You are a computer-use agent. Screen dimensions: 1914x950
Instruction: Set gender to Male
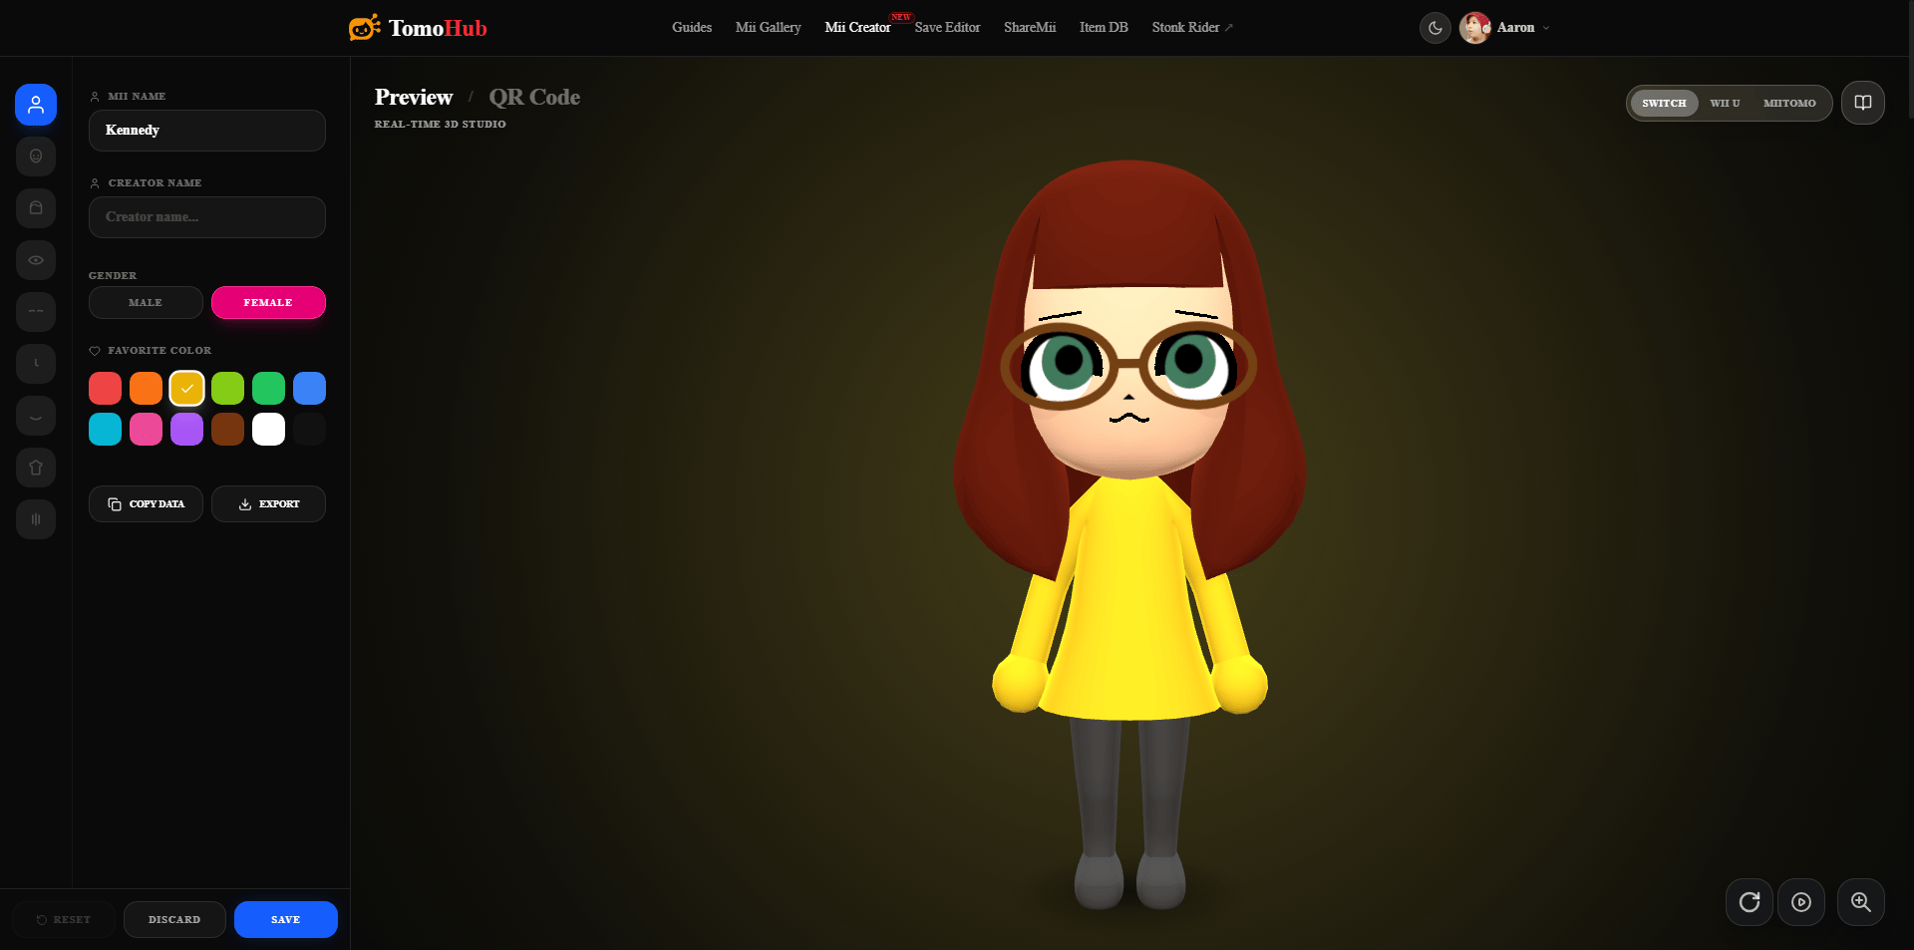click(x=146, y=303)
